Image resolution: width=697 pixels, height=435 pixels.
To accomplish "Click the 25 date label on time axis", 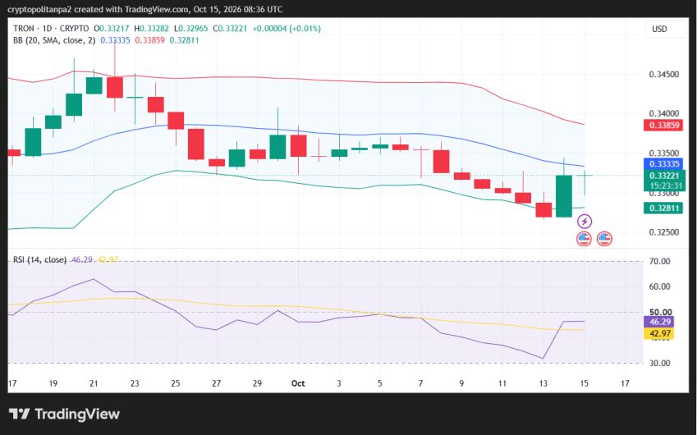I will click(175, 383).
